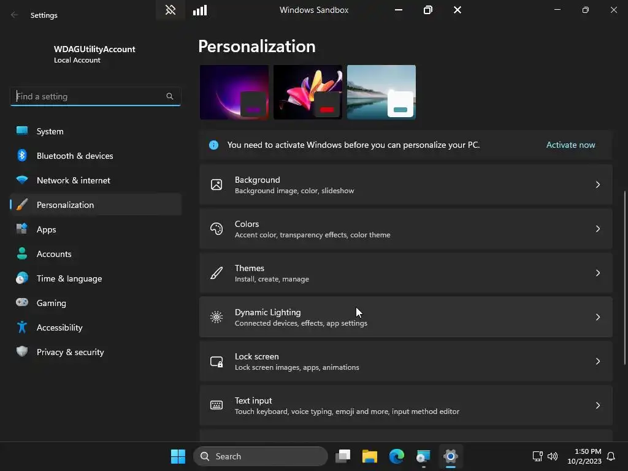The image size is (628, 471).
Task: Click the Accounts person icon
Action: (x=22, y=253)
